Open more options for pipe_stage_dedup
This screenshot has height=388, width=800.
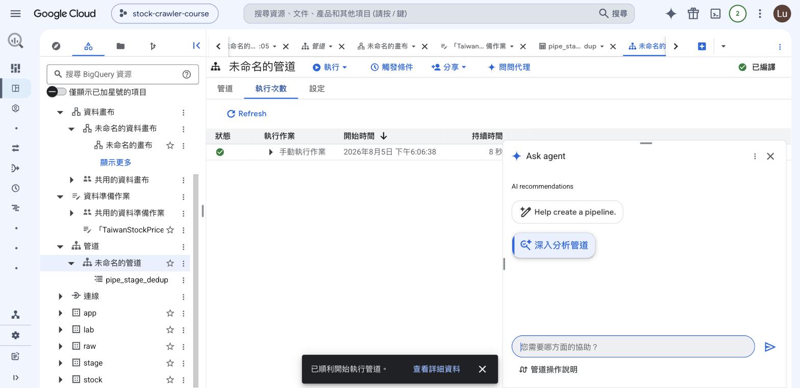(183, 280)
